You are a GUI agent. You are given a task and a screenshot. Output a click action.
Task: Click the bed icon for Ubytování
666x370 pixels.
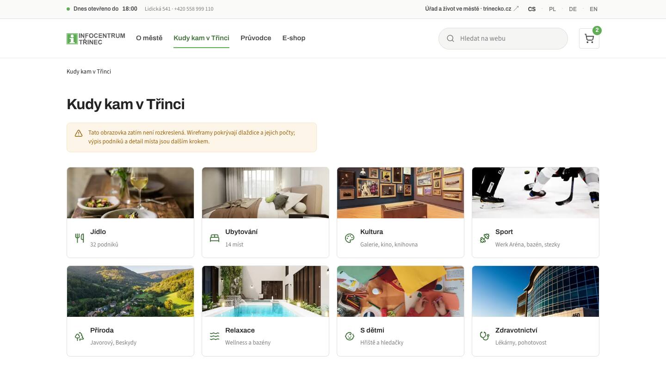[215, 238]
